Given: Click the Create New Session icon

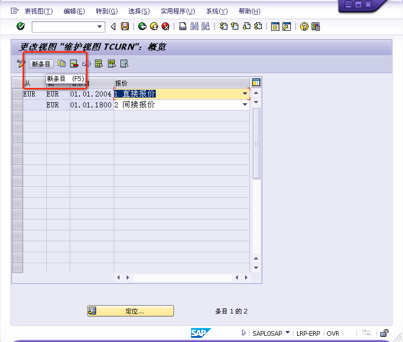Looking at the screenshot, I should click(x=275, y=26).
